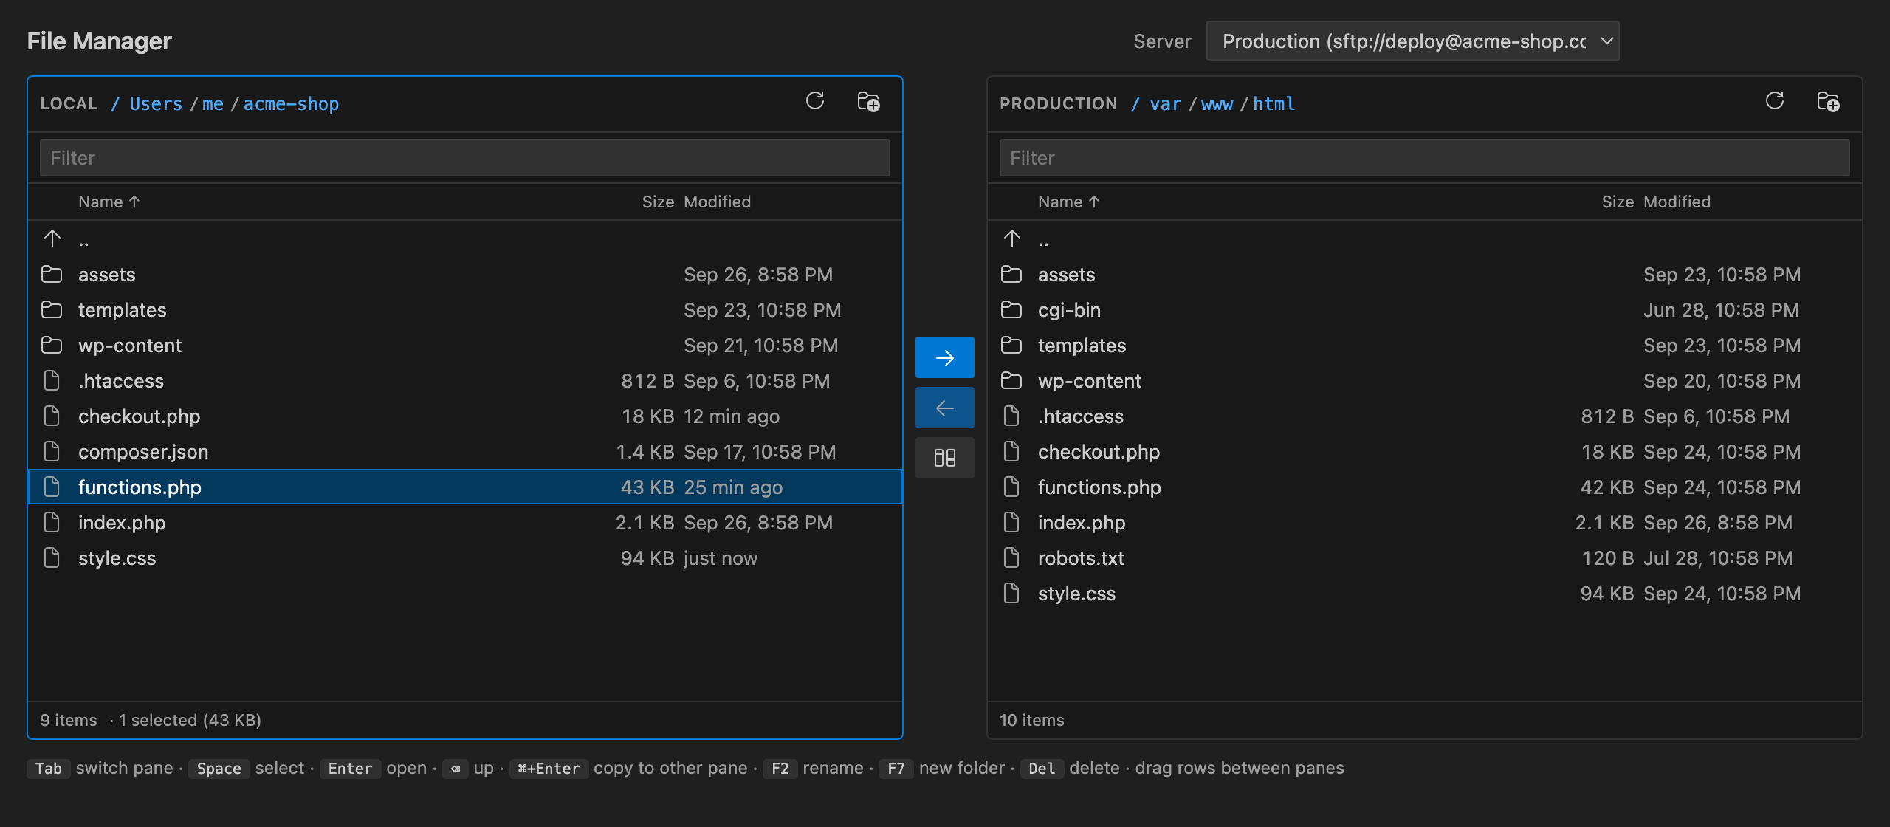Select production index.php file name

1082,523
